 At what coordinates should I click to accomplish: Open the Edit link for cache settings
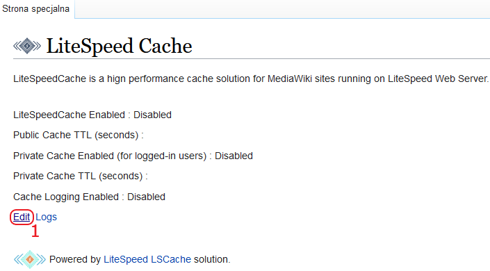coord(22,217)
